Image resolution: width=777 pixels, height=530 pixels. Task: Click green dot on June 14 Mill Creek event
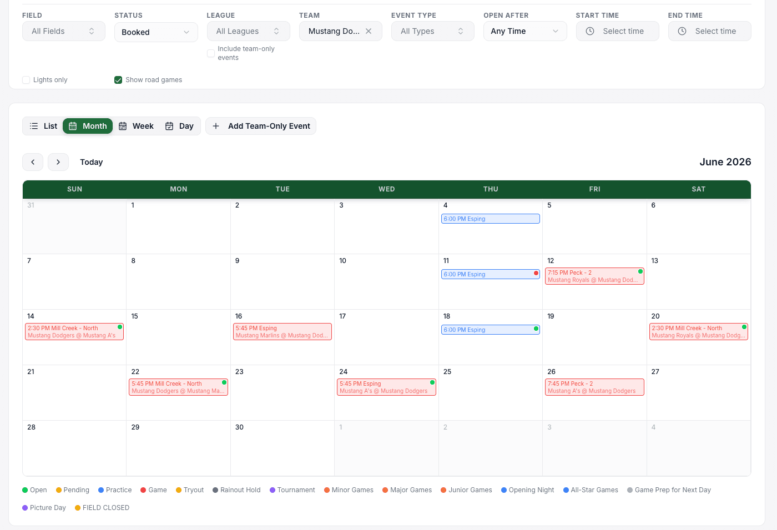pyautogui.click(x=120, y=327)
